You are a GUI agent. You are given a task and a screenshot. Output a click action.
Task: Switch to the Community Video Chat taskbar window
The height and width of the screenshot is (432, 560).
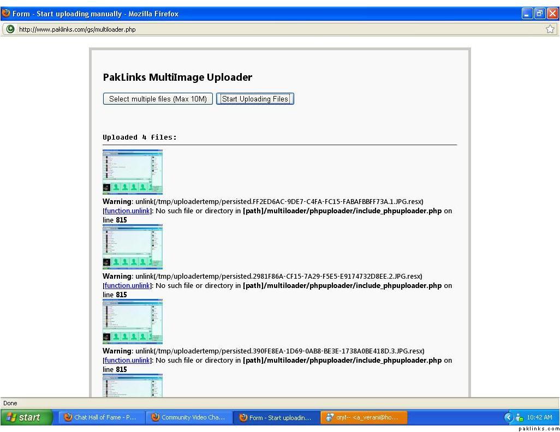(x=189, y=417)
